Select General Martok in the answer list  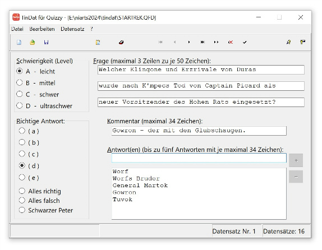[x=140, y=186]
